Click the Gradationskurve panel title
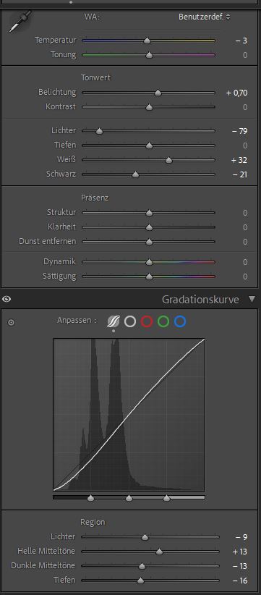Image resolution: width=261 pixels, height=595 pixels. pyautogui.click(x=200, y=300)
